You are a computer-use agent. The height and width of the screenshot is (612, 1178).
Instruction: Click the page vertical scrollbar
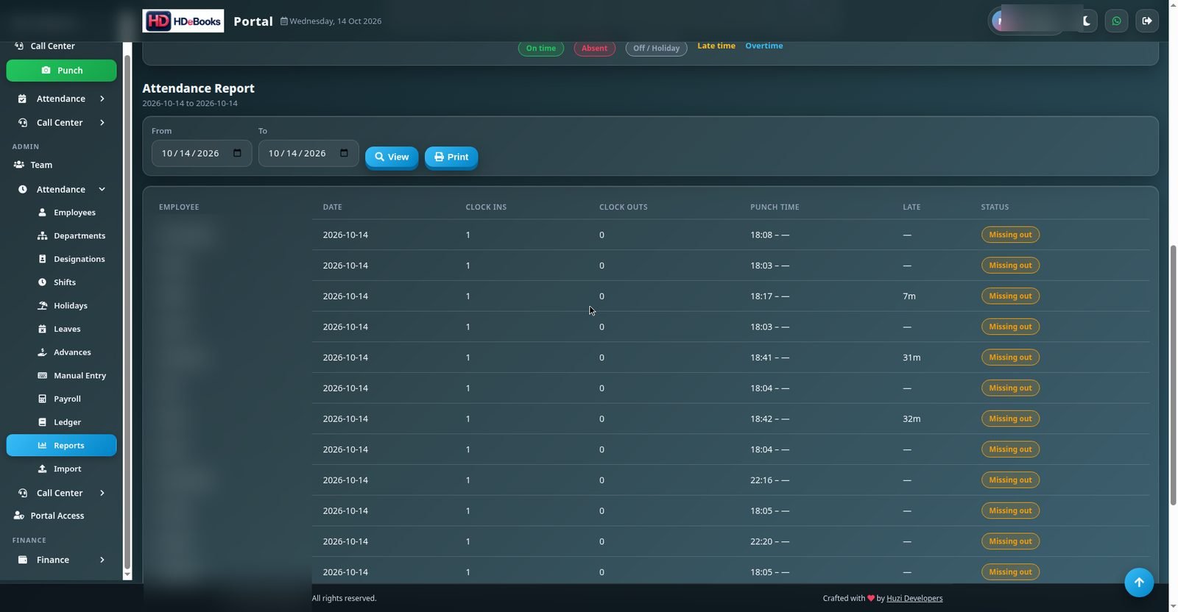coord(1173,375)
